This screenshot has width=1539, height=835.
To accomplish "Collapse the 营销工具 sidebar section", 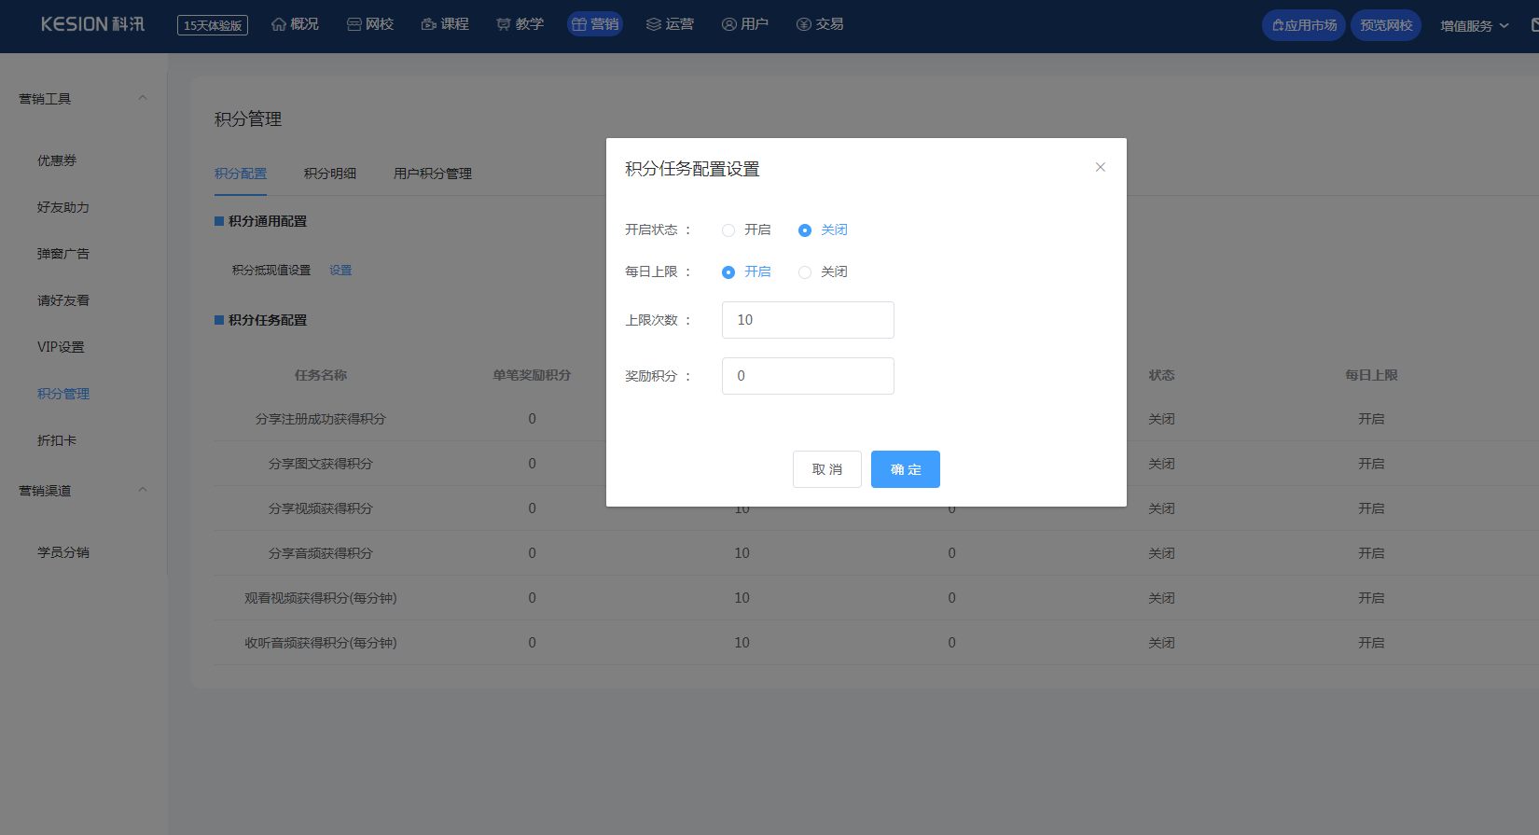I will [x=143, y=98].
